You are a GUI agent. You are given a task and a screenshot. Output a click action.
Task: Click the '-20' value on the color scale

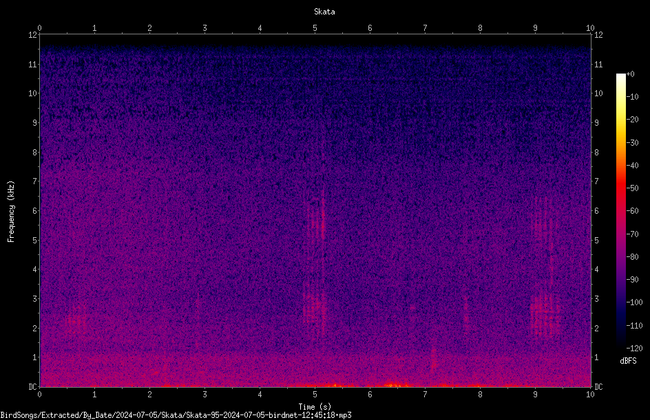tap(632, 120)
